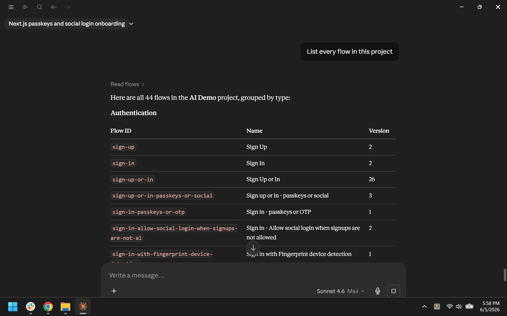Select sign-in-with-fingerprint-device flow ID
Screen dimensions: 507x316
click(x=162, y=254)
